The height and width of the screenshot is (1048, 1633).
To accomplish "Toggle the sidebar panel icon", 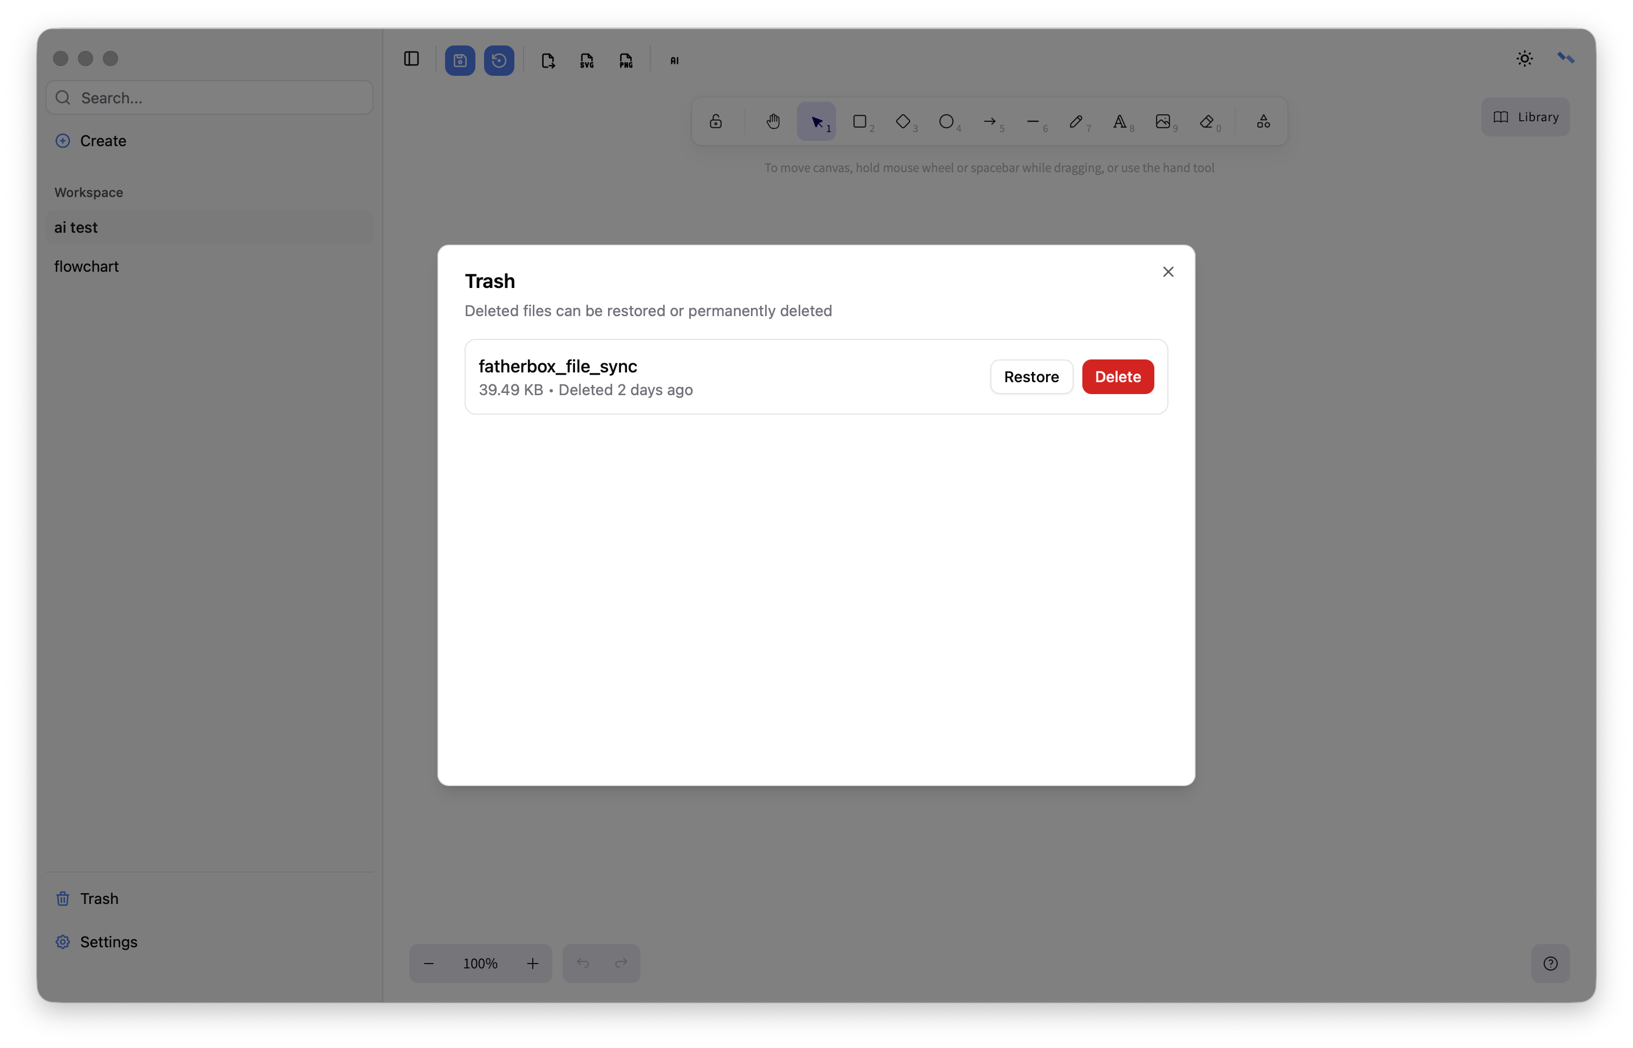I will click(x=411, y=59).
